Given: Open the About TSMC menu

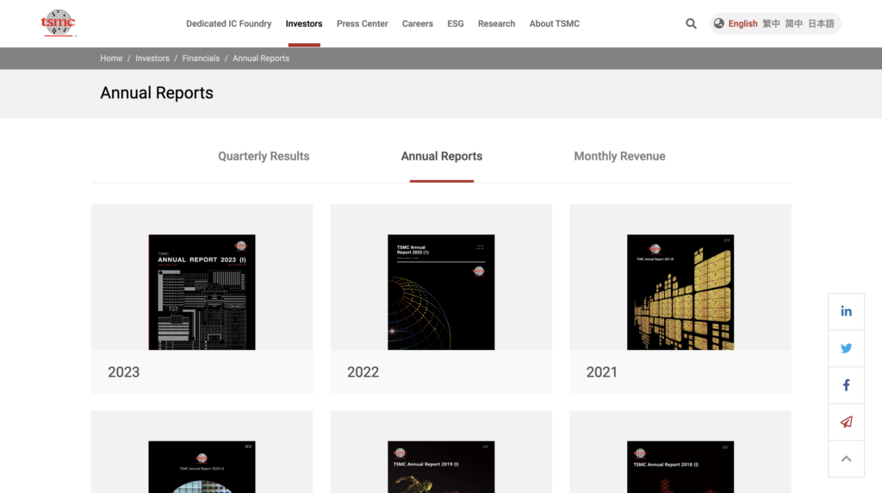Looking at the screenshot, I should (x=554, y=23).
